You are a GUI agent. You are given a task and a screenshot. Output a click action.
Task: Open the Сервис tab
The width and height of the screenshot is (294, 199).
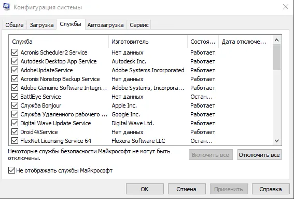(x=139, y=25)
